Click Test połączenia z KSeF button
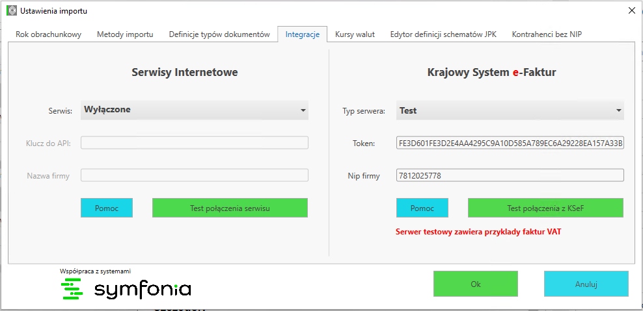Screen dimensions: 643x311 point(546,208)
